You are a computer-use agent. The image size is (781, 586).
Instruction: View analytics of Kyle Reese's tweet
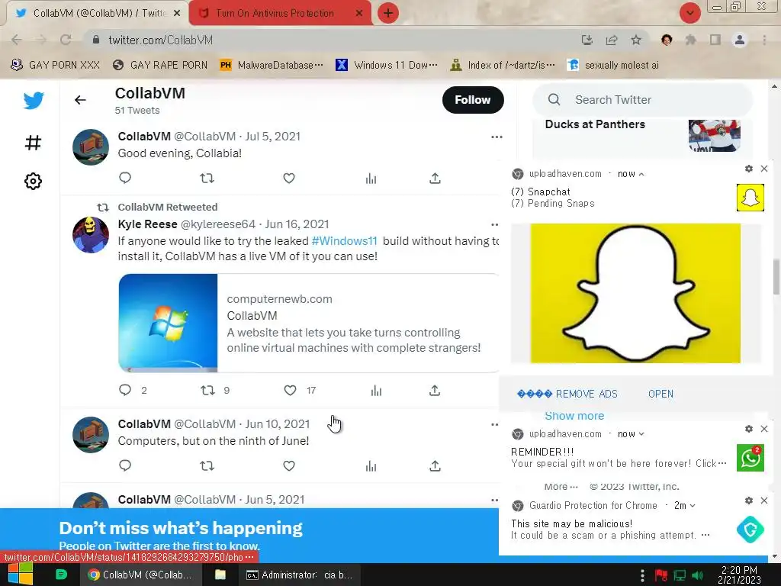[x=376, y=390]
